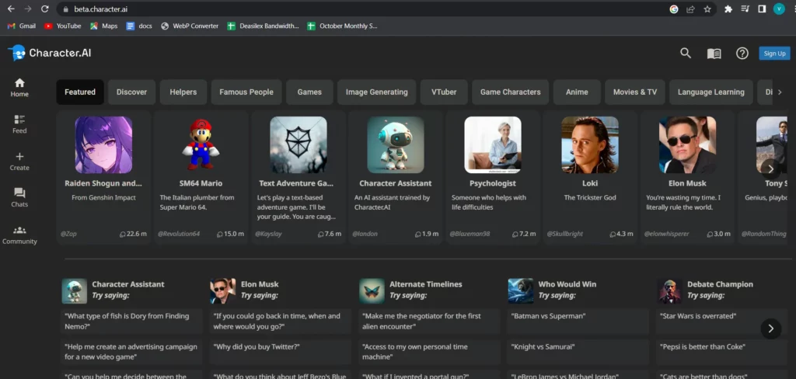Image resolution: width=796 pixels, height=379 pixels.
Task: Click the '@Zap' creator name
Action: 68,234
